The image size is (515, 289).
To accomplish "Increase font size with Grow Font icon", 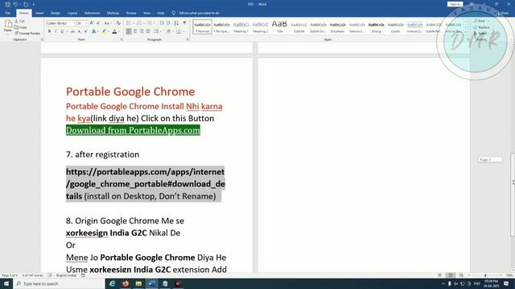I will [92, 23].
